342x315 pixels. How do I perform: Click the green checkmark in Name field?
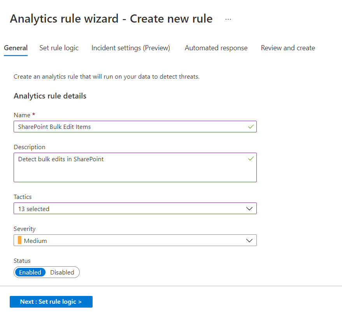point(251,127)
